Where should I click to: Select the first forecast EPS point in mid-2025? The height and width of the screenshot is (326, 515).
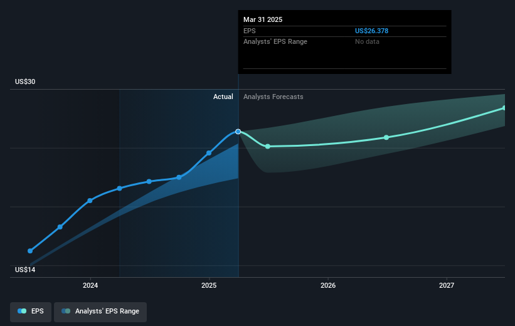[268, 147]
